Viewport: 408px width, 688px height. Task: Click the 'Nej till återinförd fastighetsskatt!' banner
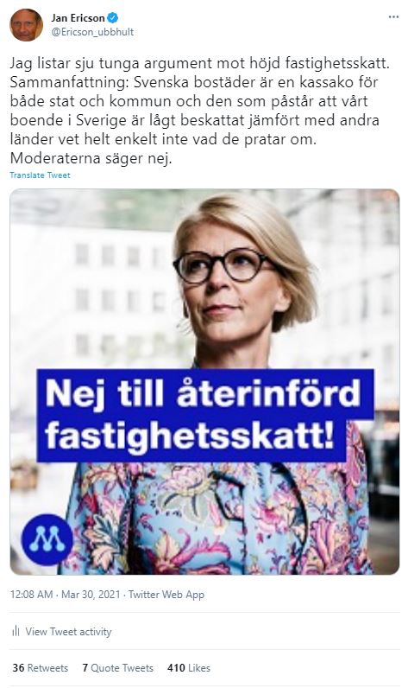[205, 415]
